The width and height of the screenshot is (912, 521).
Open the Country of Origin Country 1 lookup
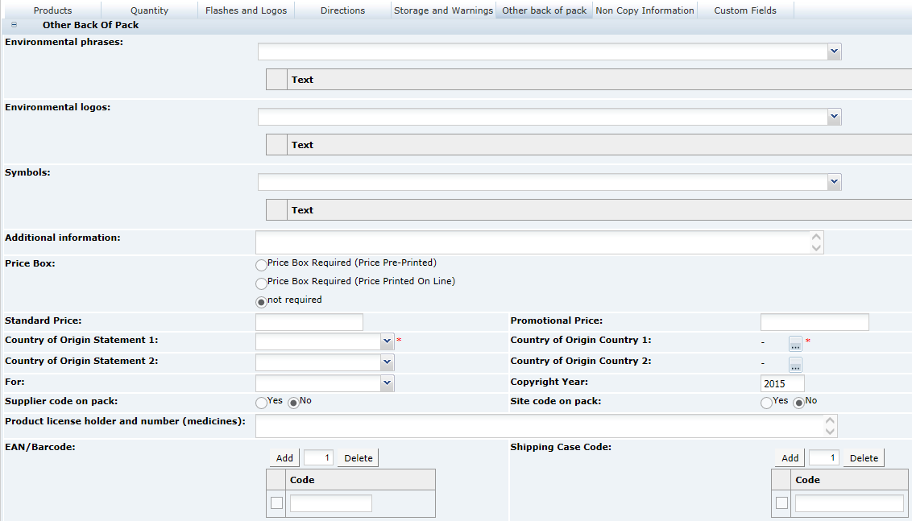795,343
